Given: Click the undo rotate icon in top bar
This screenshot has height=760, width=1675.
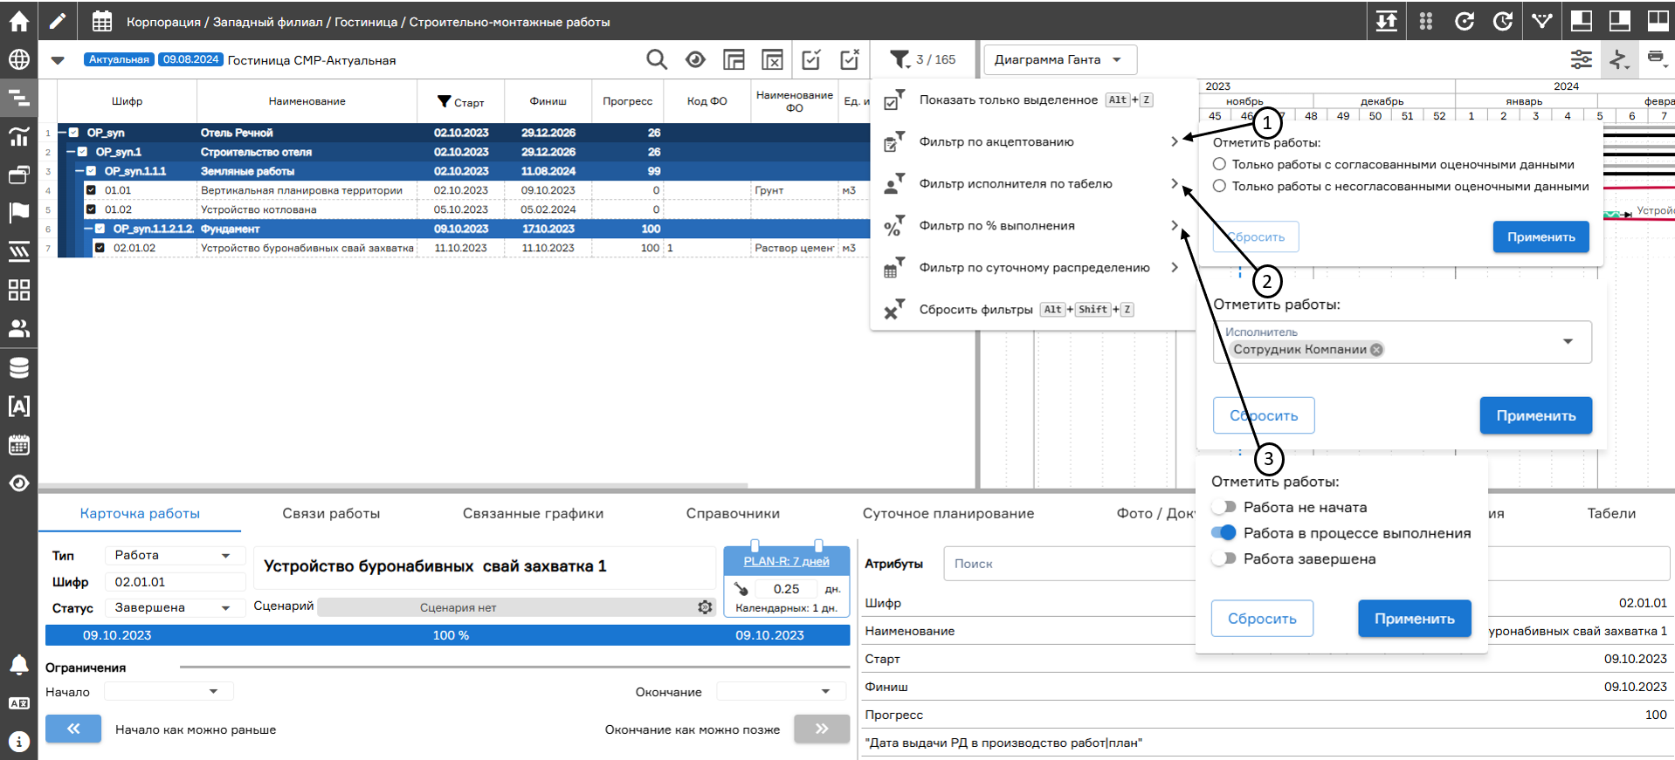Looking at the screenshot, I should (1465, 21).
